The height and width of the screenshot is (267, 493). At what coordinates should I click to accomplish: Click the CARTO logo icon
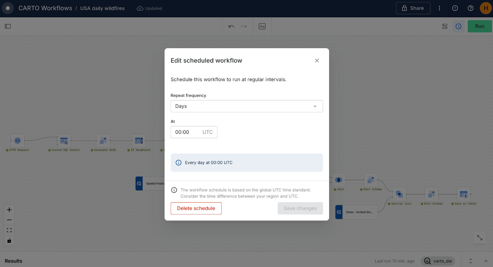coord(8,8)
